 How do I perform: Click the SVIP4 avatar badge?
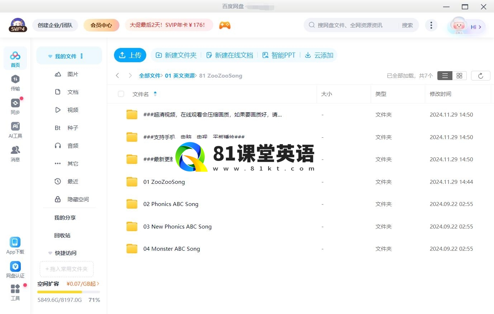click(18, 25)
